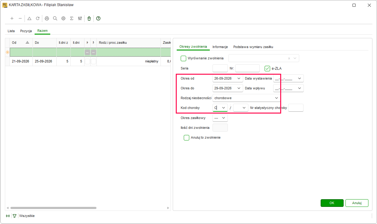Click the horizontal scrollbar under the table
Screen dimensions: 377x224
click(54, 208)
